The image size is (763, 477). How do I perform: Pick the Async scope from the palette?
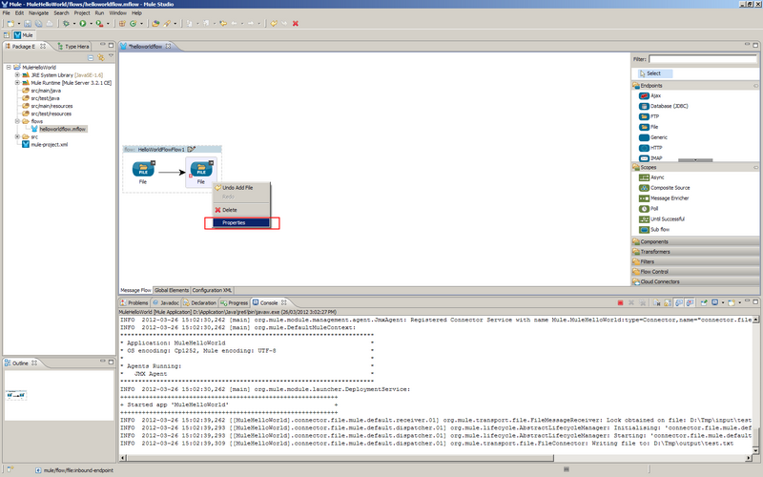coord(651,177)
